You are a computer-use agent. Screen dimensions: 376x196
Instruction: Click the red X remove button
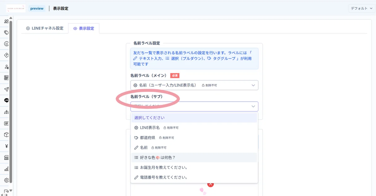pos(211,184)
